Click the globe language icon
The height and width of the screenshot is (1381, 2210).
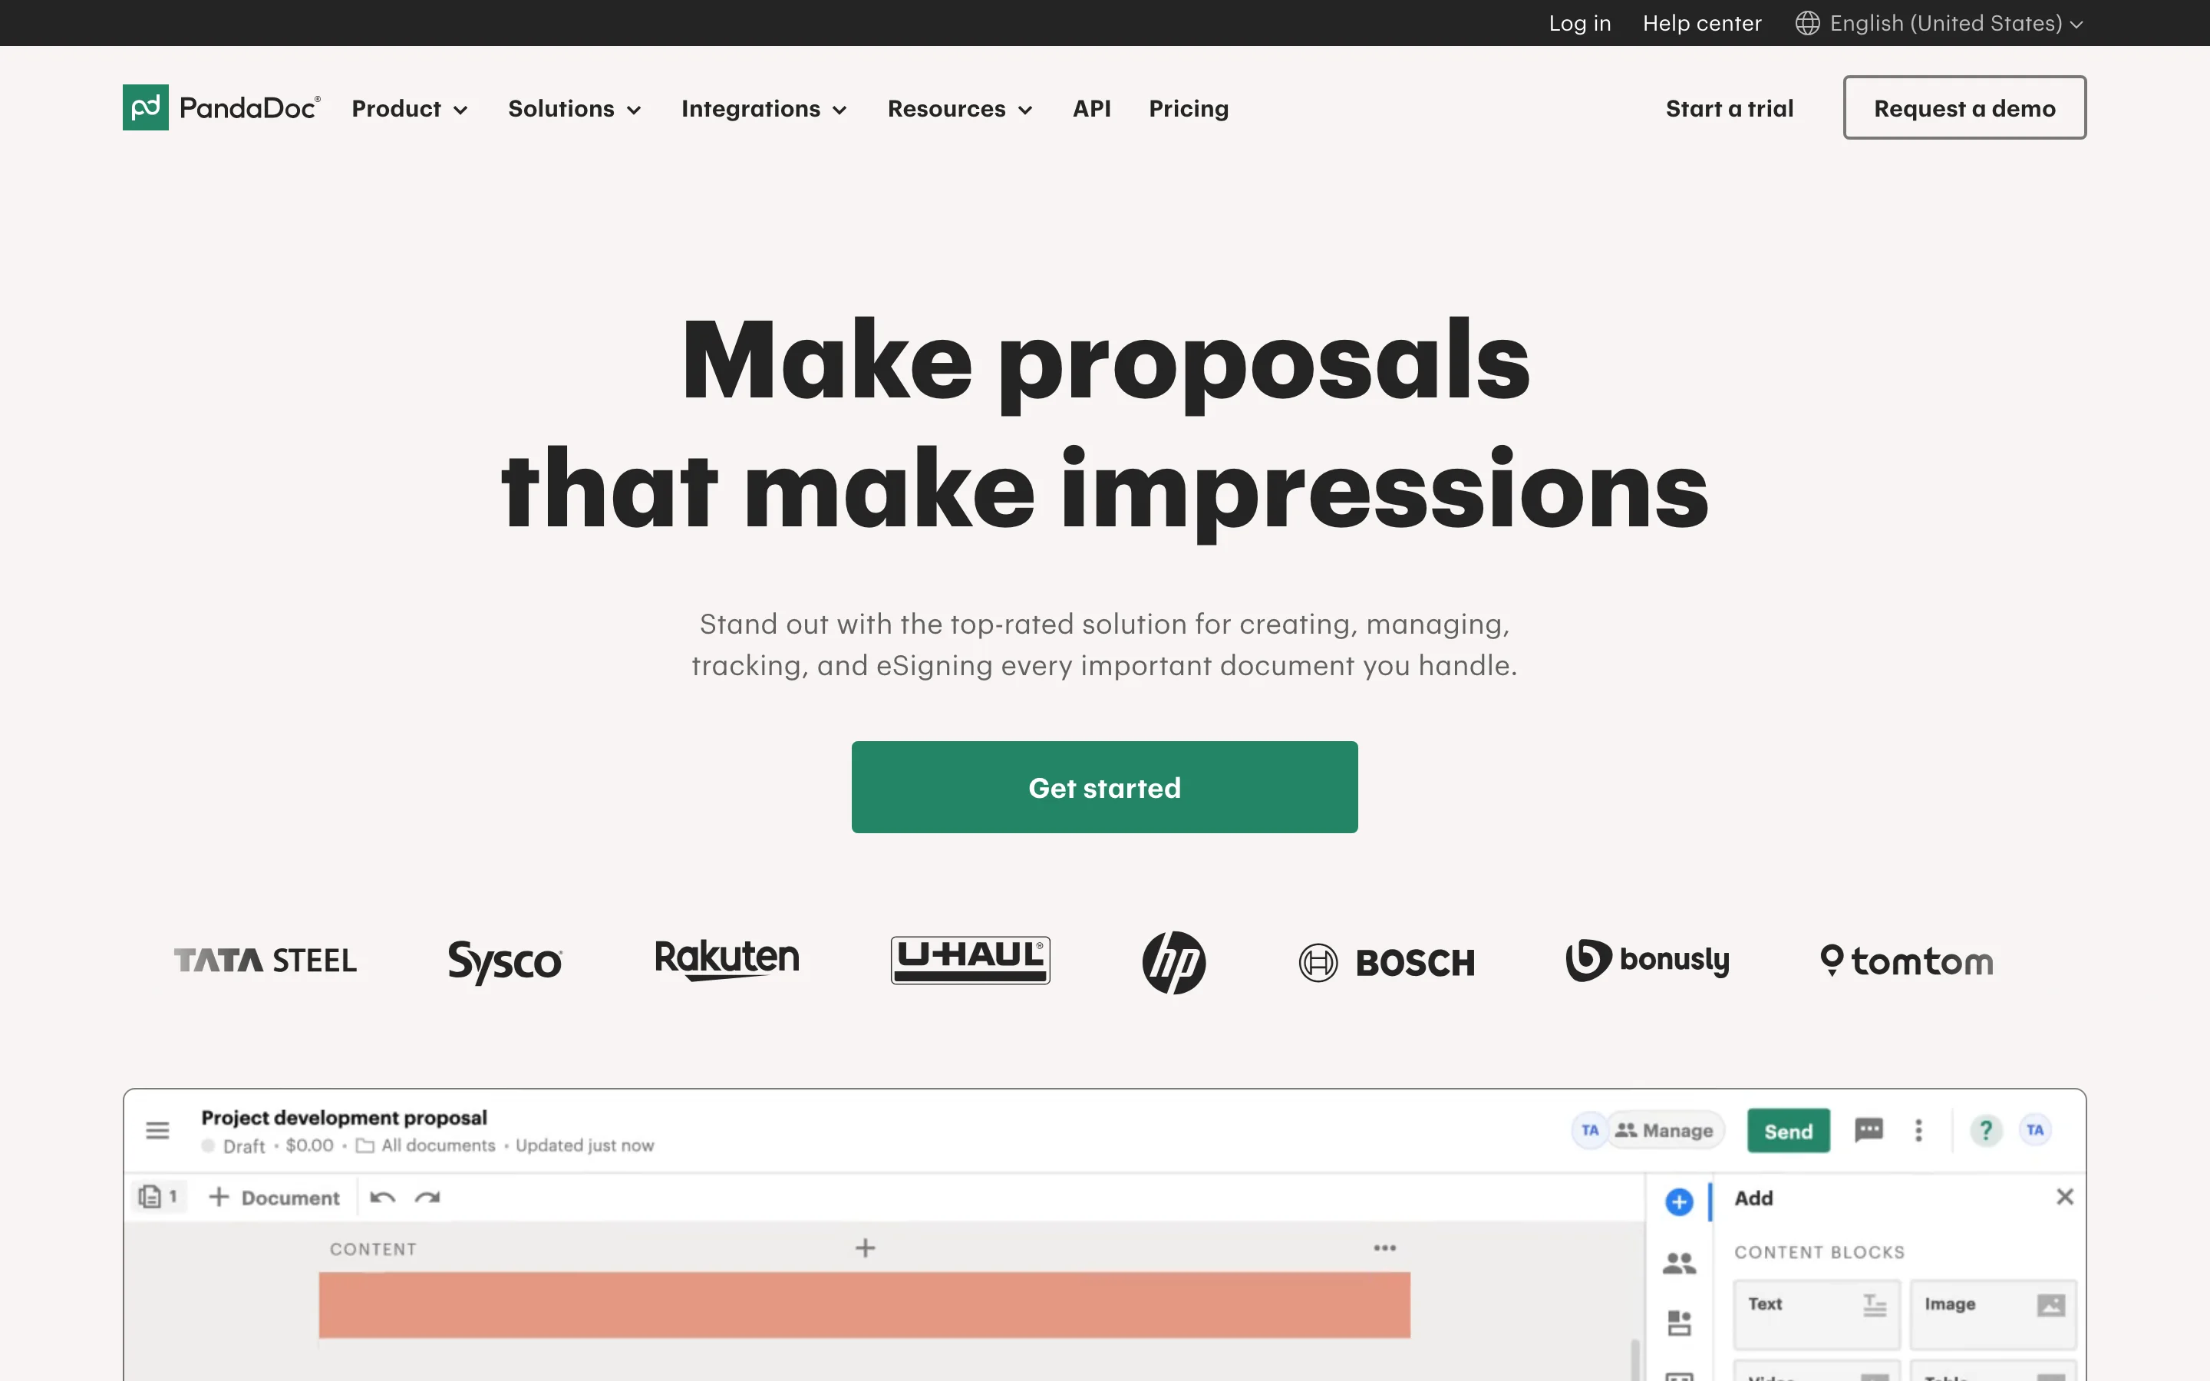(x=1806, y=23)
